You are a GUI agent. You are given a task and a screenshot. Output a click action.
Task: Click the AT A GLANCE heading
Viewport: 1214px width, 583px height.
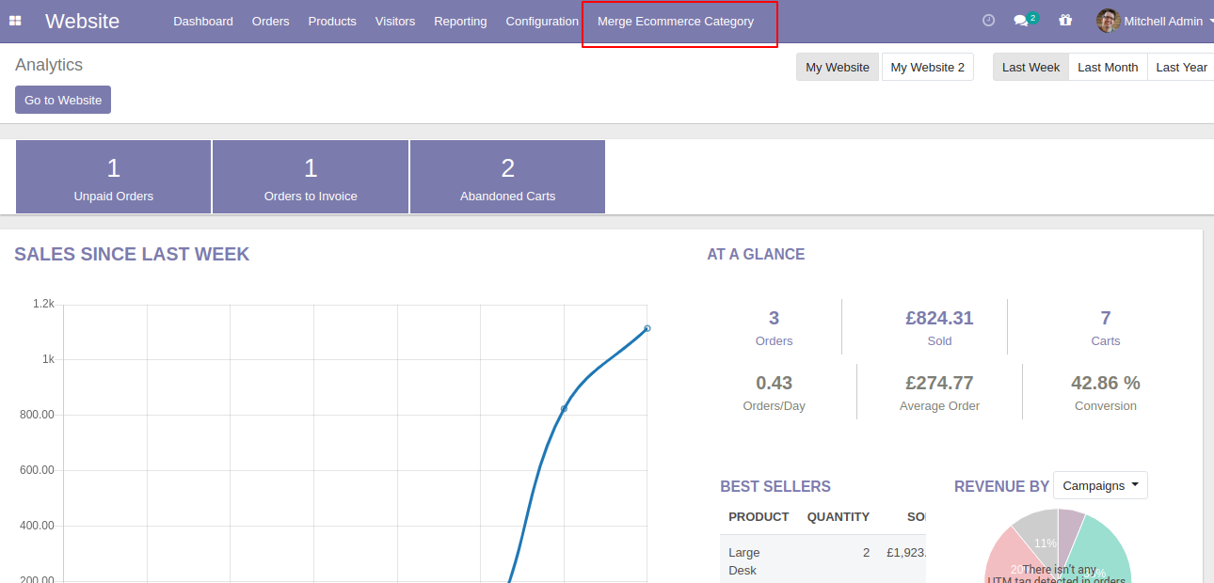click(756, 254)
